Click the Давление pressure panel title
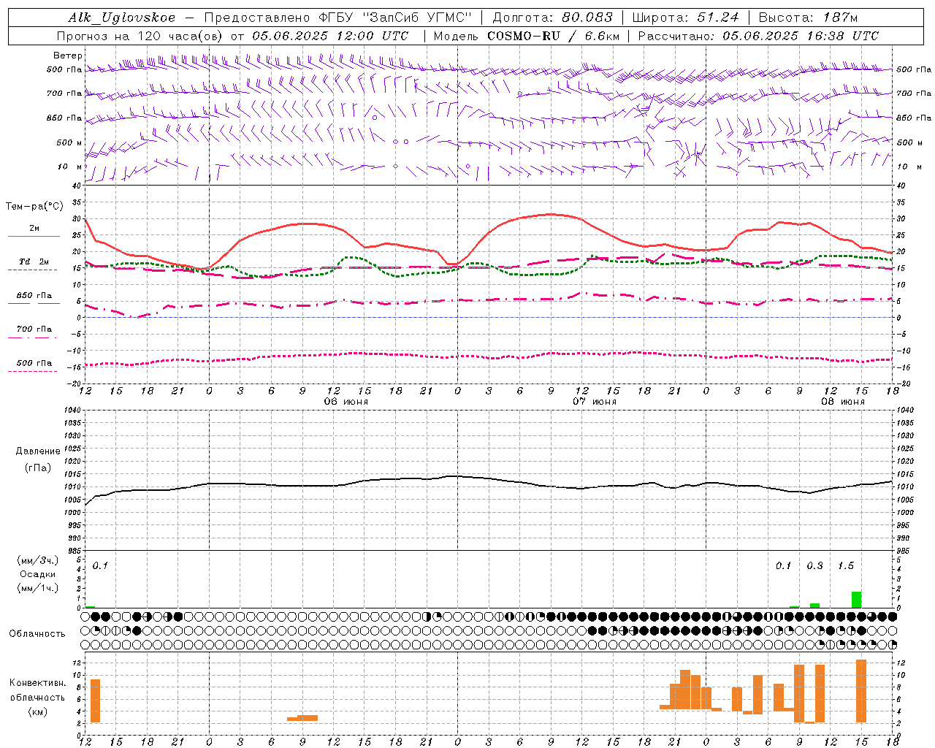This screenshot has width=935, height=748. point(38,451)
